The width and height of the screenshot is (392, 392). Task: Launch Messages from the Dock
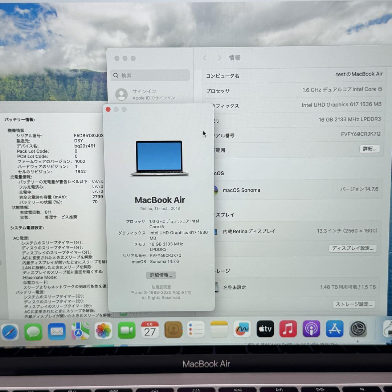click(33, 332)
